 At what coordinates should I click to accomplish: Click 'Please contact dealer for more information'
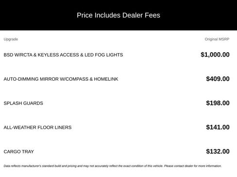(x=193, y=166)
